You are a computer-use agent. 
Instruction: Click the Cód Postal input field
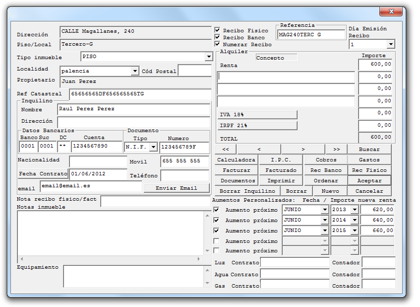[x=195, y=71]
